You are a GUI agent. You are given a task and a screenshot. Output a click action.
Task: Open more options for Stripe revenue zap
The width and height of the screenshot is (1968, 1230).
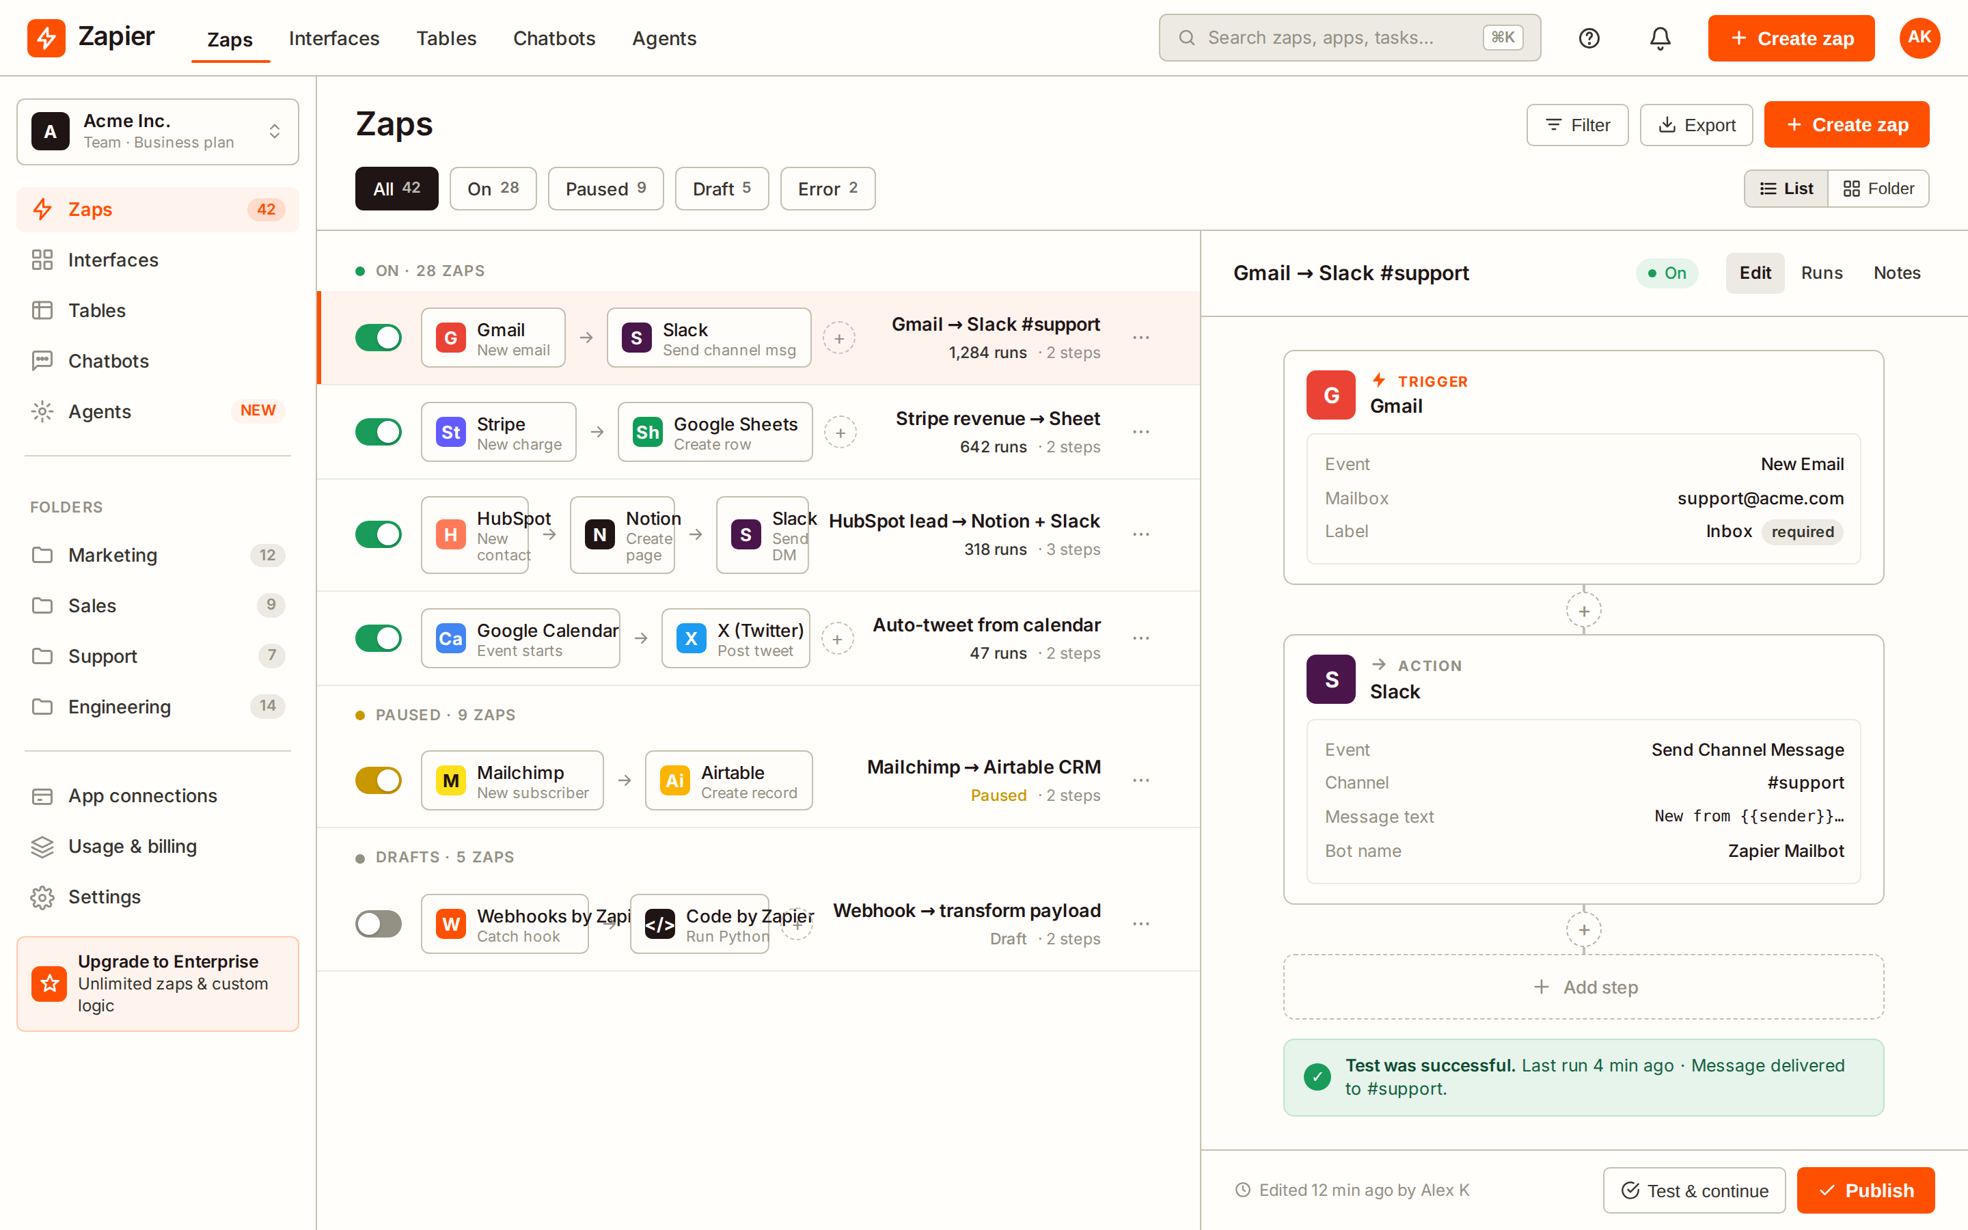click(x=1141, y=432)
